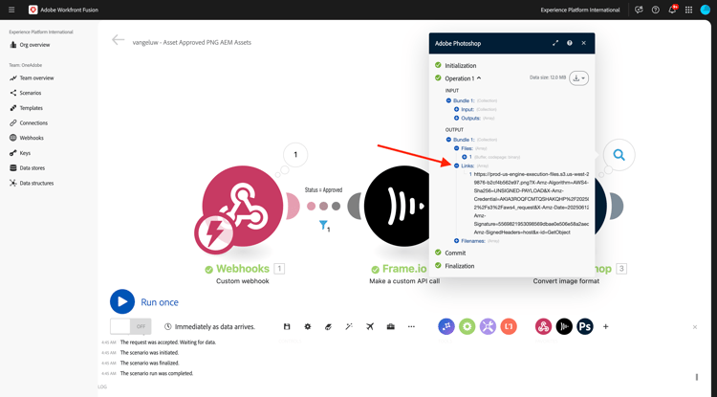Save the scenario with the disk icon

[287, 326]
